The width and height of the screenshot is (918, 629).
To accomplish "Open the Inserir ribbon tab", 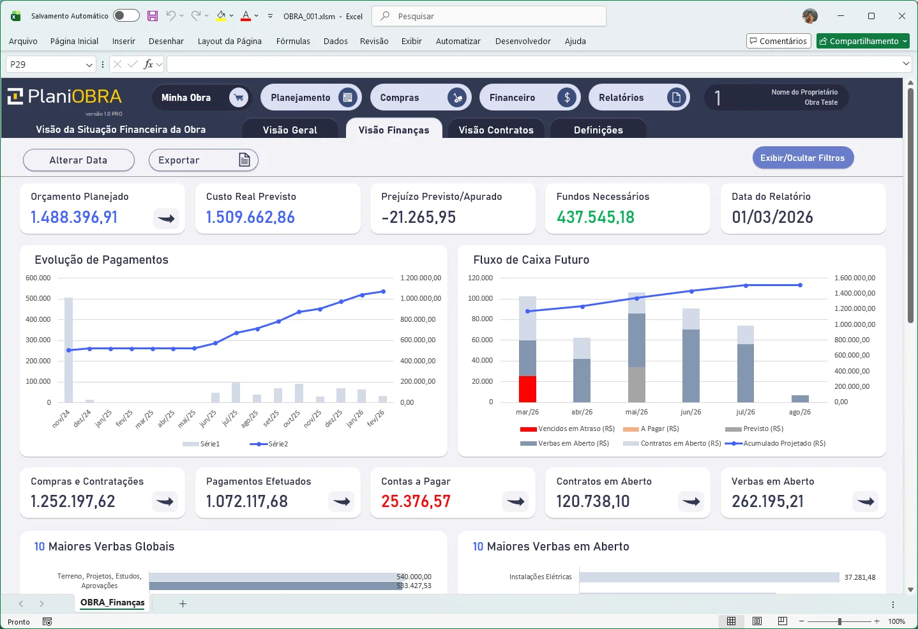I will [124, 41].
